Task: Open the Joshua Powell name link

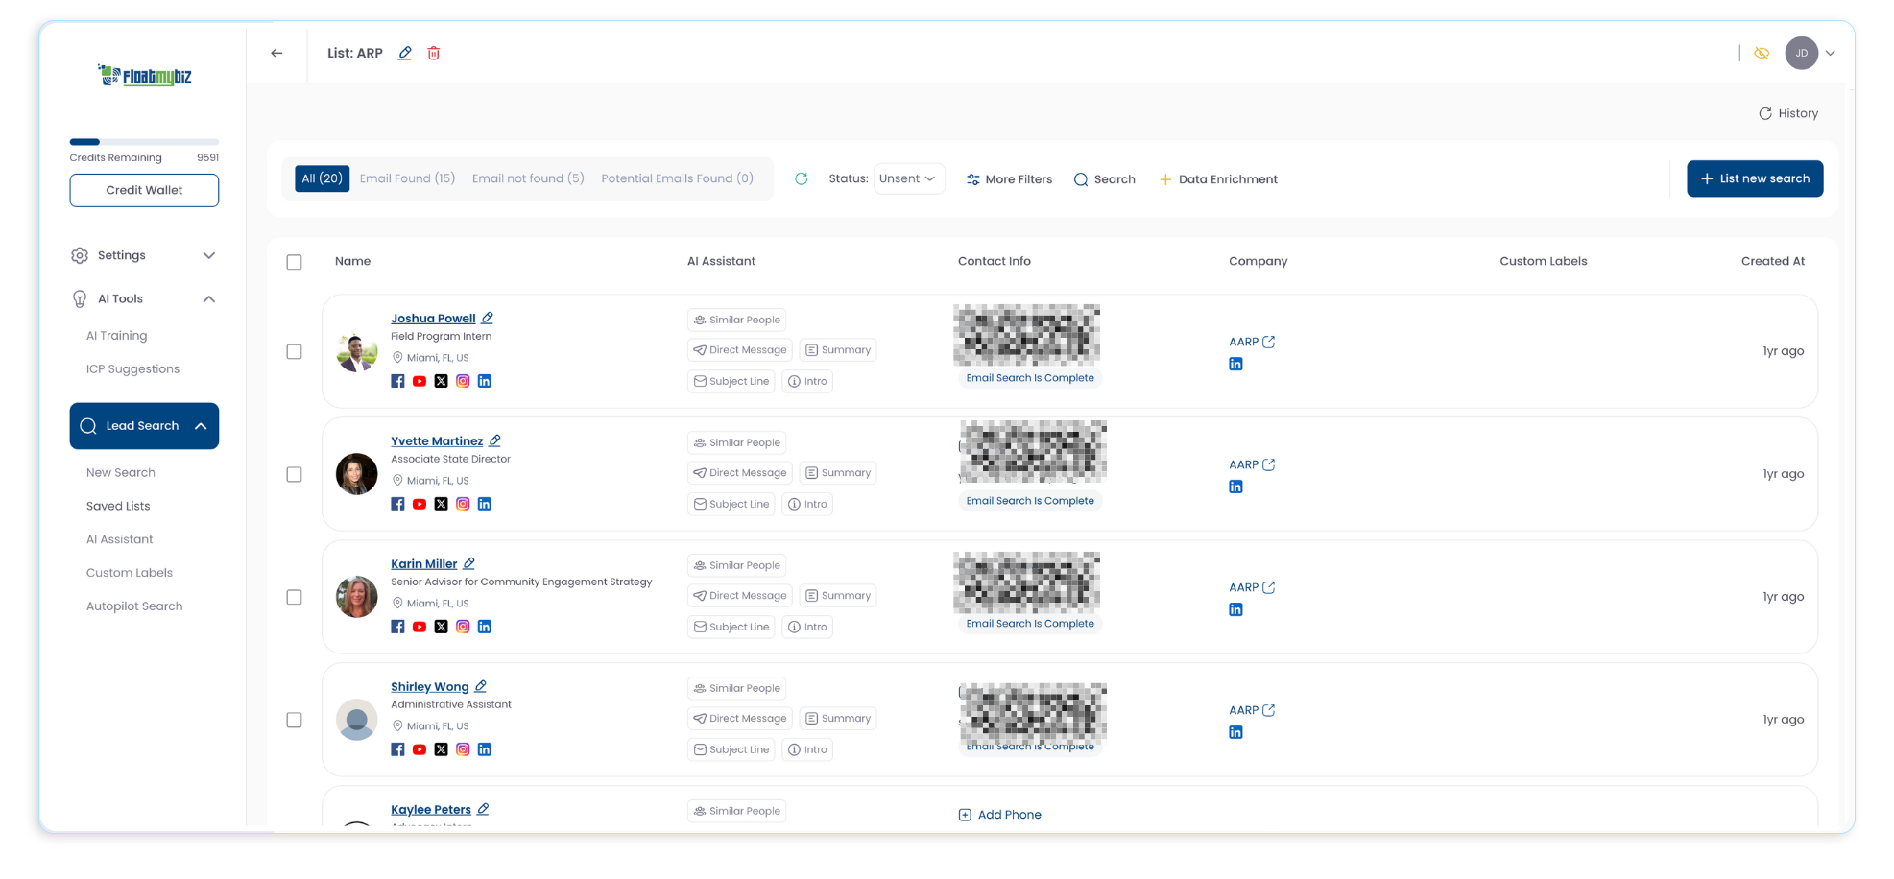Action: click(433, 318)
